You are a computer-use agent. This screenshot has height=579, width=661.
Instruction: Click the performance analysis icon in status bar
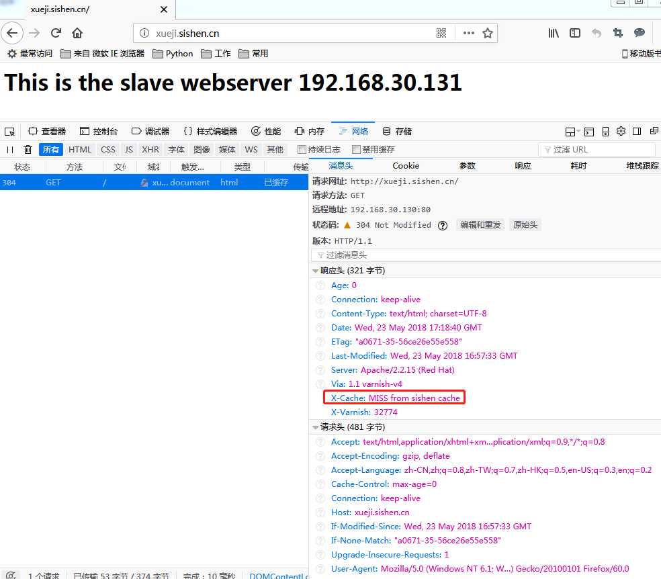tap(11, 575)
